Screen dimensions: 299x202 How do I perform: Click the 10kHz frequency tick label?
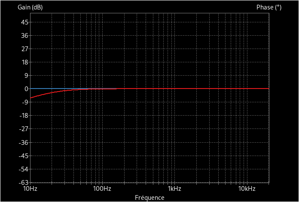[x=246, y=189]
